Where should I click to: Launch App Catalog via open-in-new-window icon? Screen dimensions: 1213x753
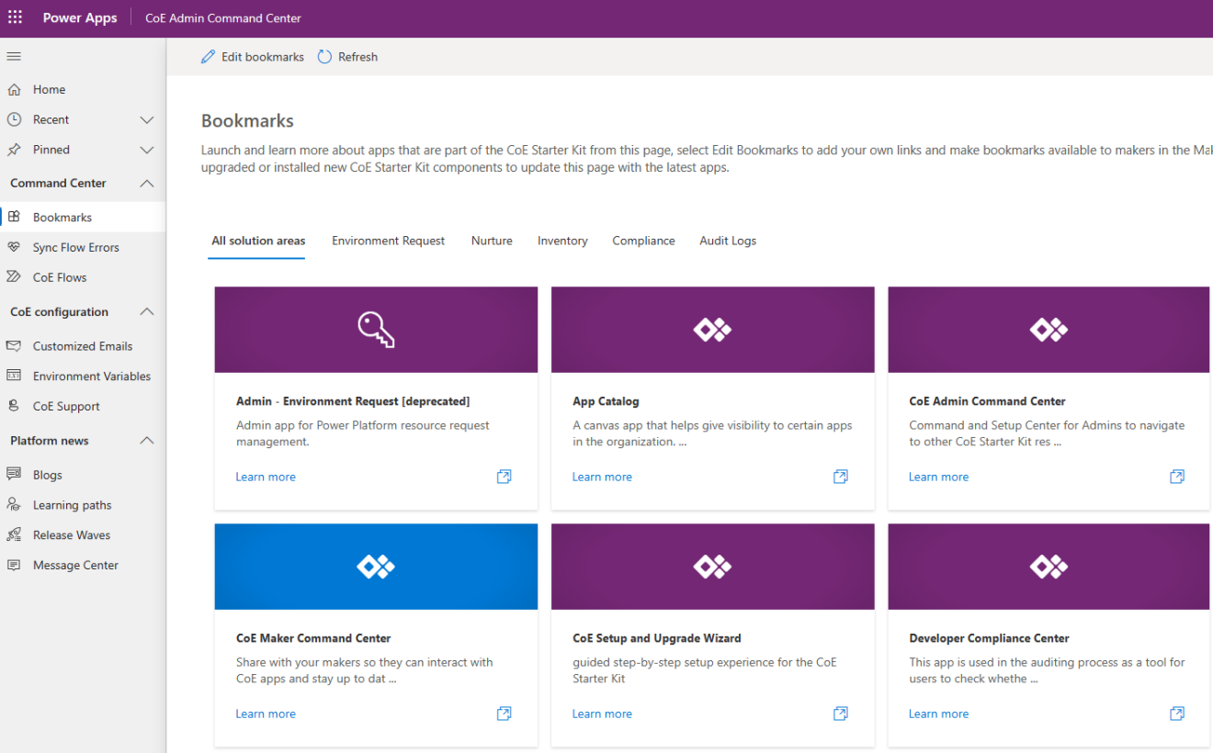pos(840,477)
